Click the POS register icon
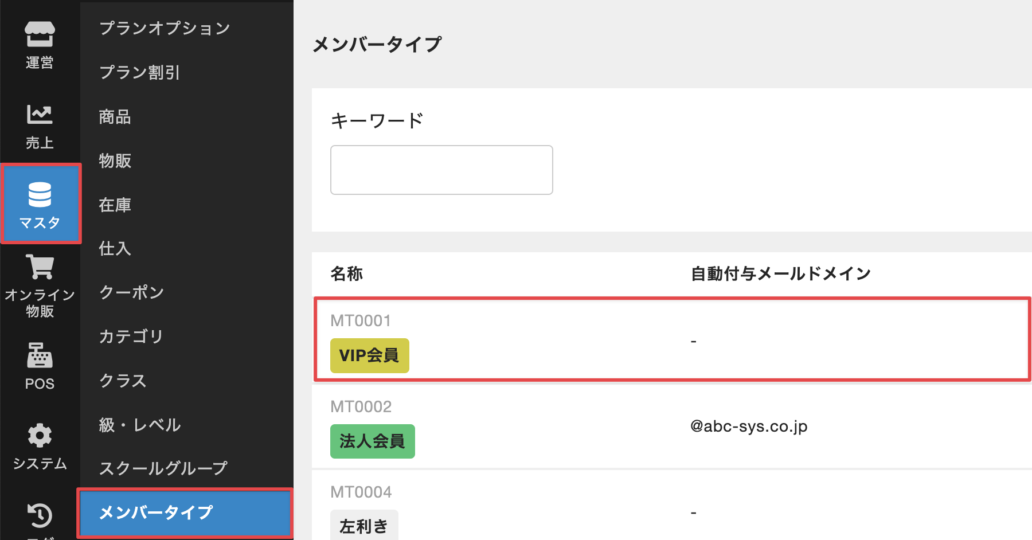This screenshot has height=540, width=1032. click(x=40, y=355)
